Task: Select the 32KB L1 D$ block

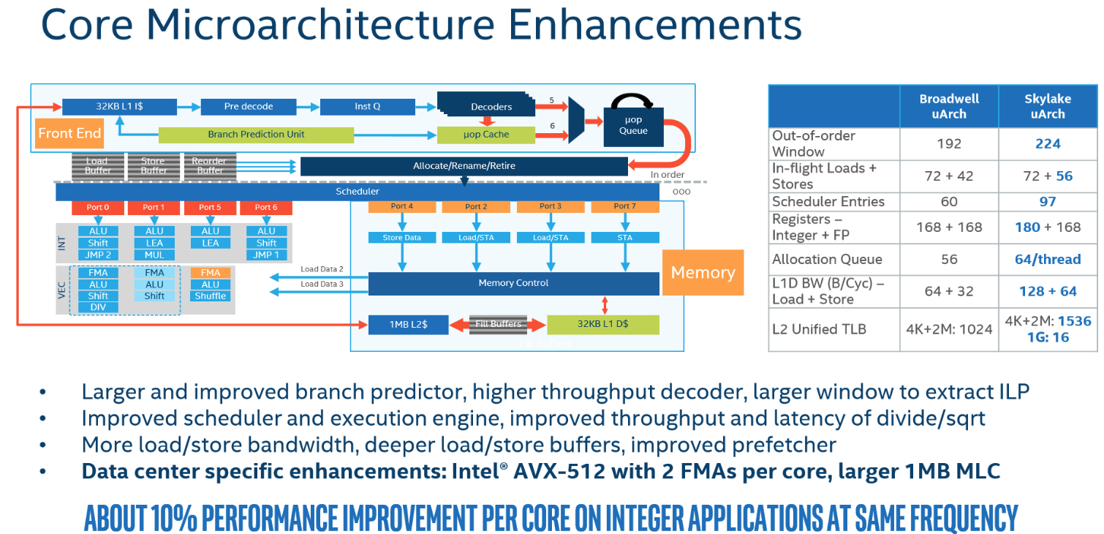Action: [603, 324]
